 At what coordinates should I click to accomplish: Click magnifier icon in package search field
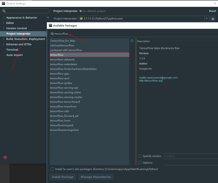52,34
